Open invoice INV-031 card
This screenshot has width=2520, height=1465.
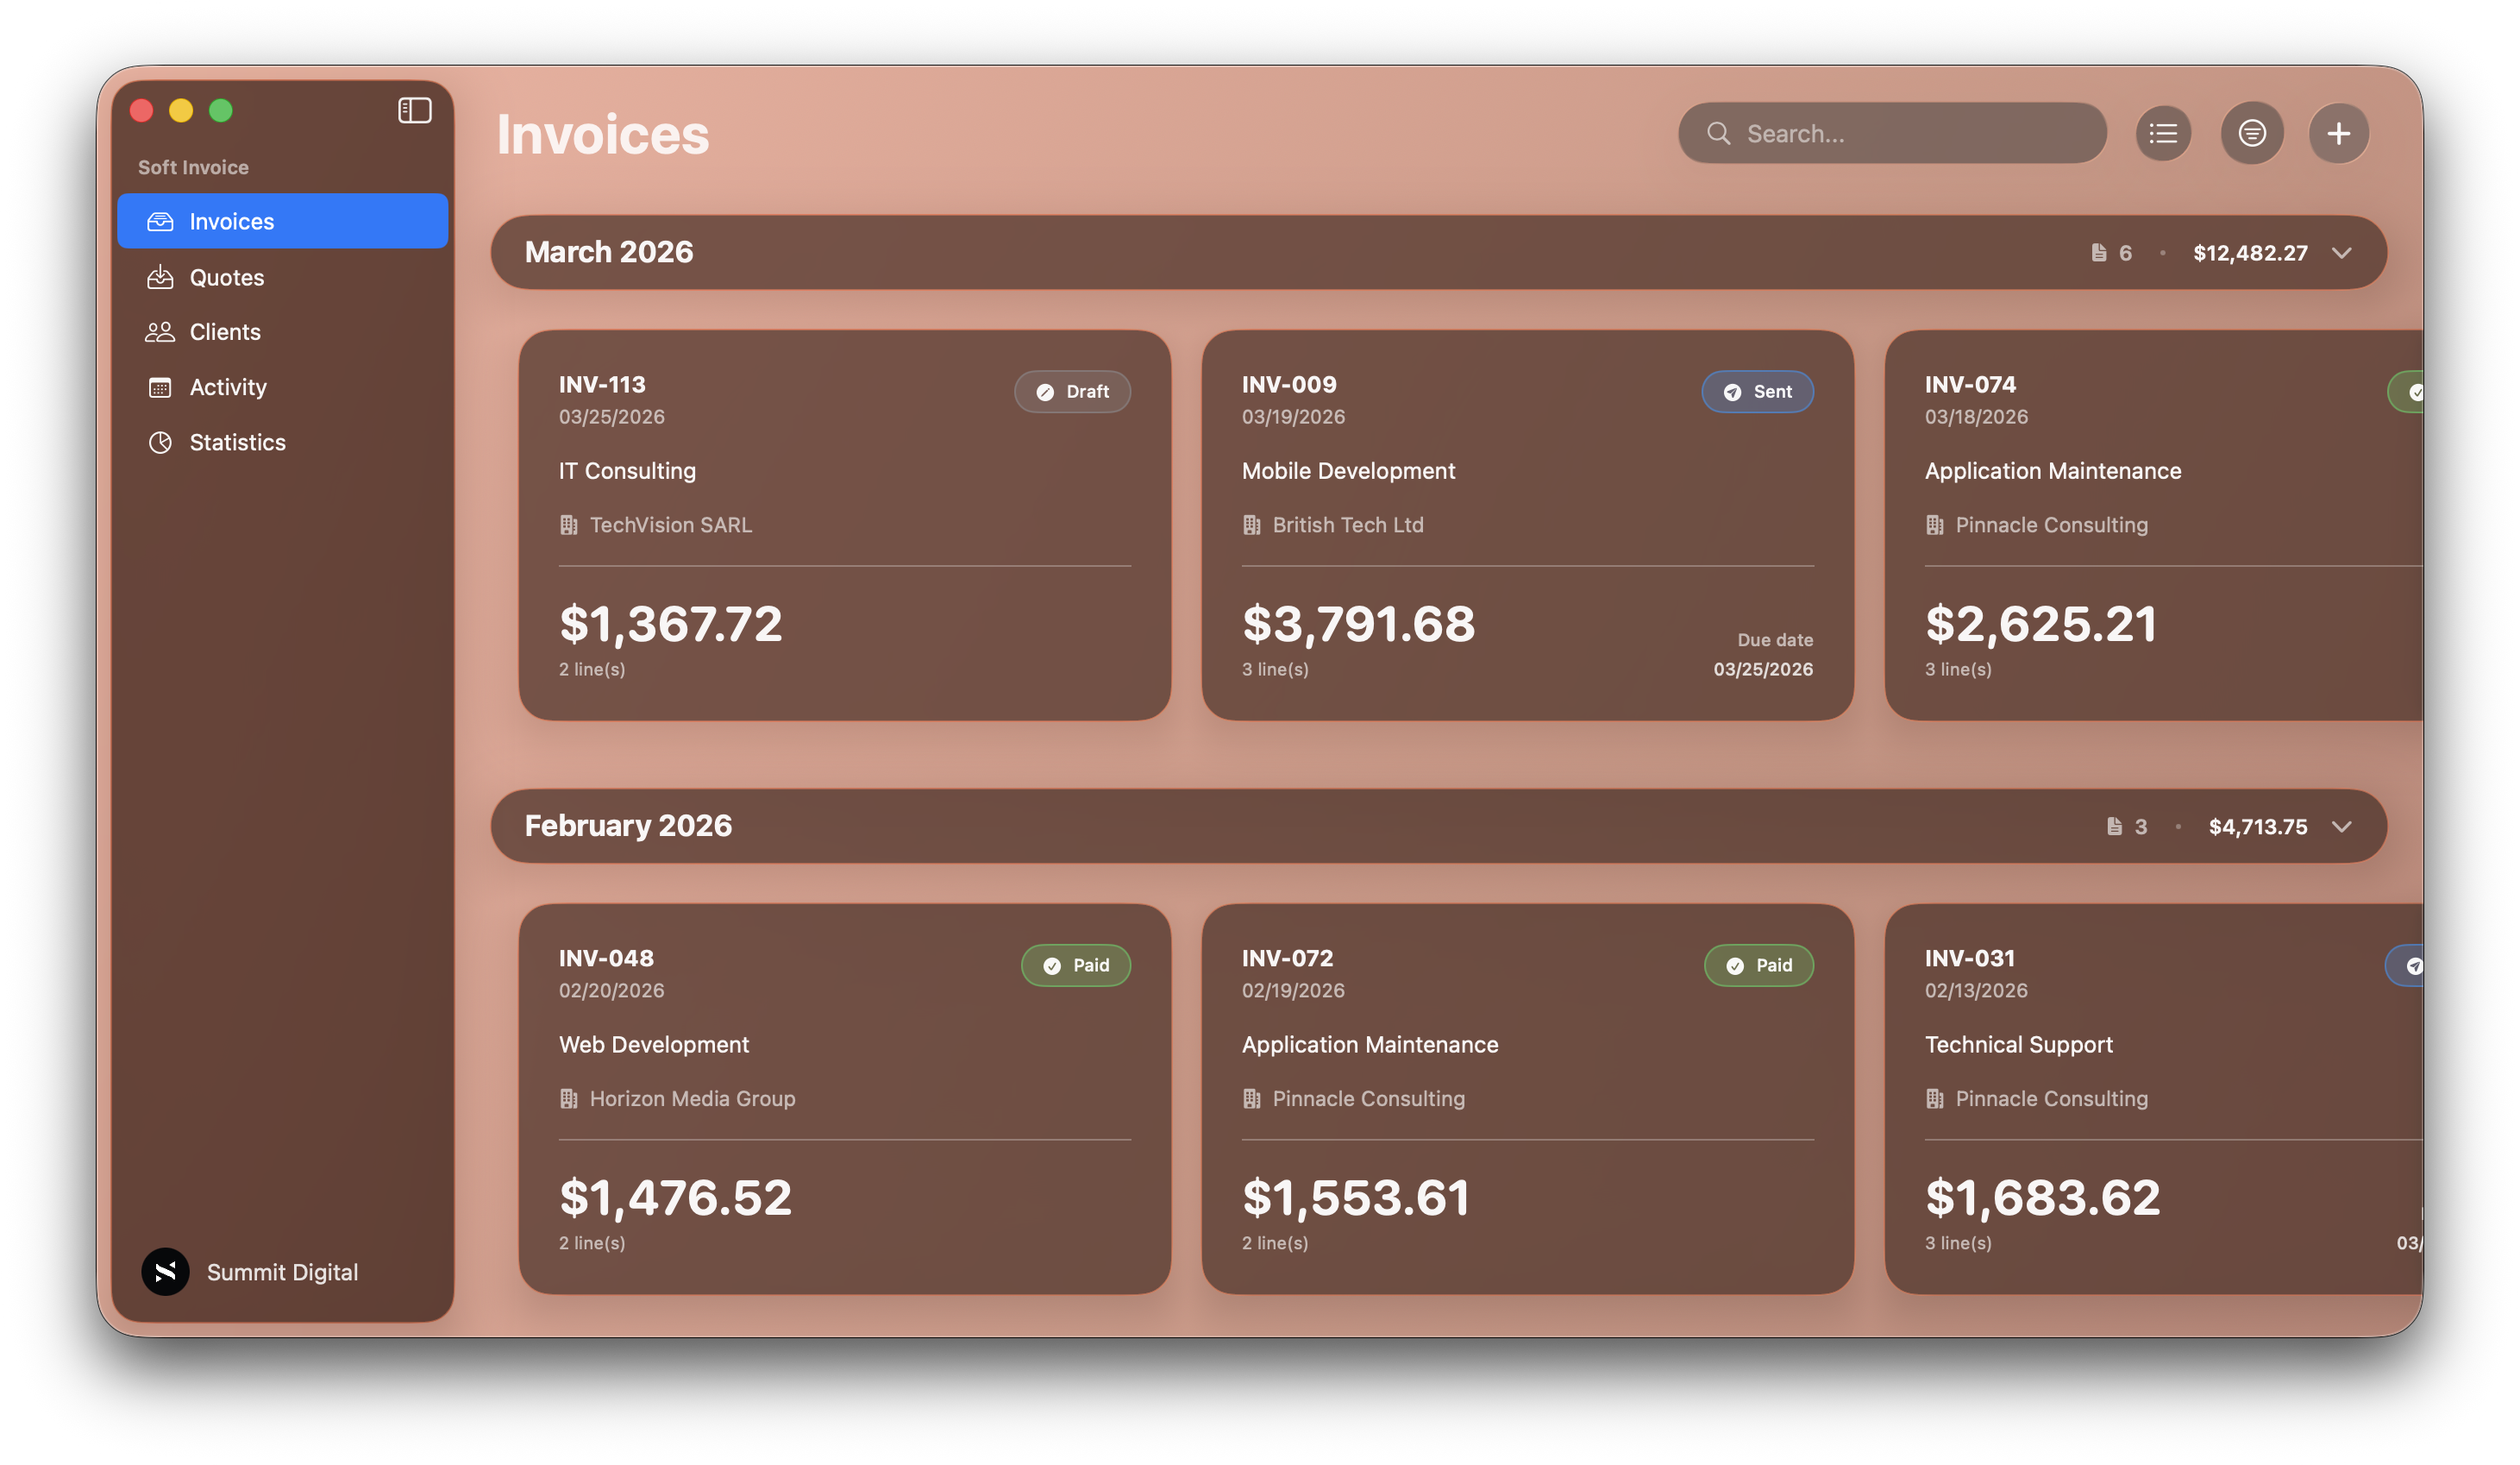point(2153,1099)
